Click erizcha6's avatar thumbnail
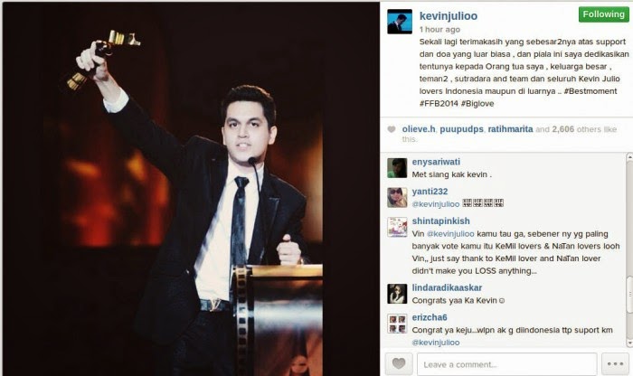The width and height of the screenshot is (633, 376). 397,324
